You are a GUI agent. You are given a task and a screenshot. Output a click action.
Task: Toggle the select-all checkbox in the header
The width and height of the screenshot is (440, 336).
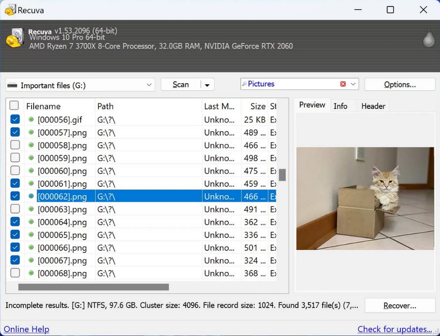click(14, 105)
